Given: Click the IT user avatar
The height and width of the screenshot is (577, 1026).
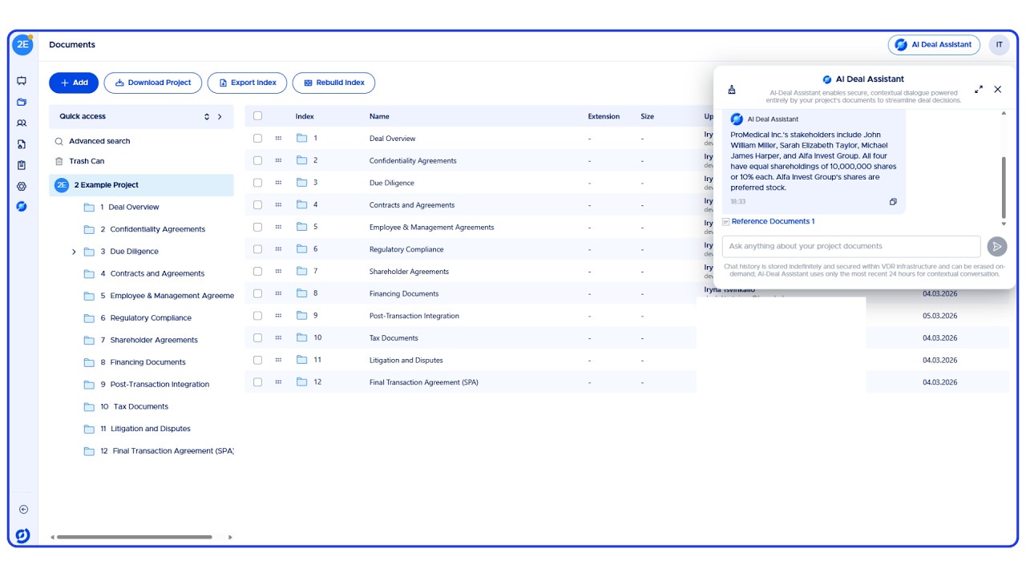Looking at the screenshot, I should click(x=999, y=45).
